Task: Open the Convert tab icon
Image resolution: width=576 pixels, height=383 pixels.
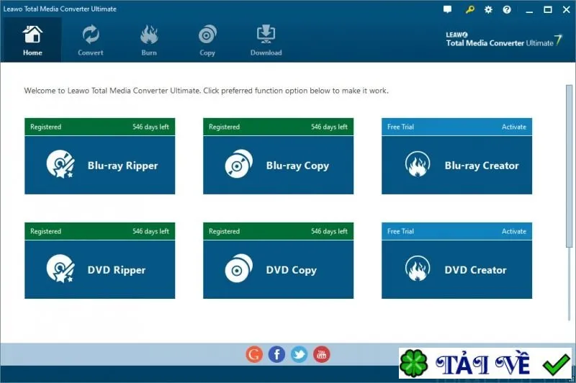Action: tap(91, 35)
